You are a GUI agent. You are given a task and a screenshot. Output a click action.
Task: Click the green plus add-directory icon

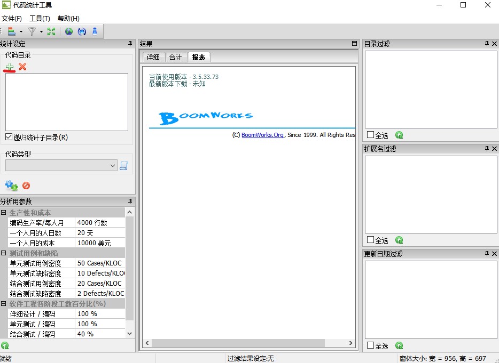(x=10, y=67)
